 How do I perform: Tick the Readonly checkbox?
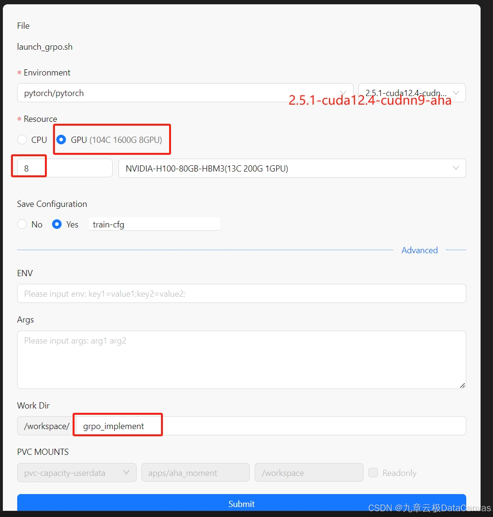coord(373,473)
